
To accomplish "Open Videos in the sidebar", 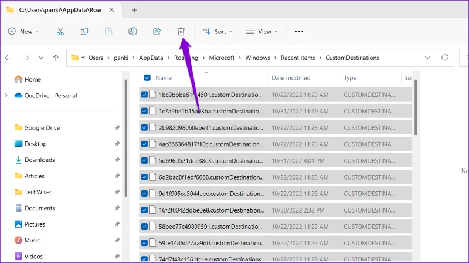I will pos(28,257).
